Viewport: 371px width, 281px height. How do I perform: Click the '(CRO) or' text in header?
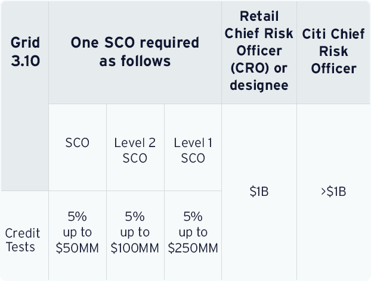pos(259,68)
